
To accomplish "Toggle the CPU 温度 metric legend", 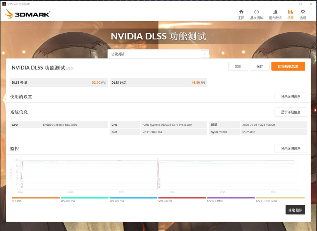I will click(84, 198).
